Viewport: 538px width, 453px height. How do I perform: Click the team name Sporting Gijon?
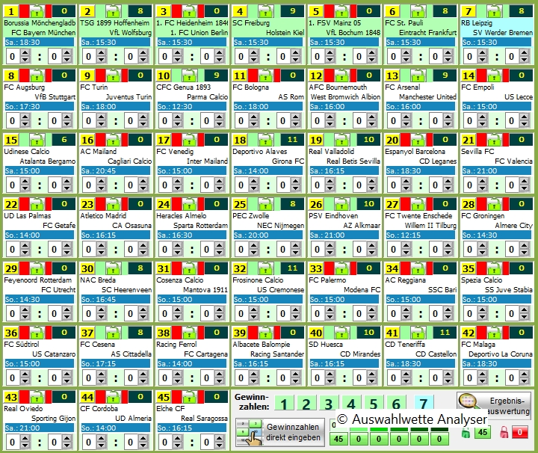(54, 419)
